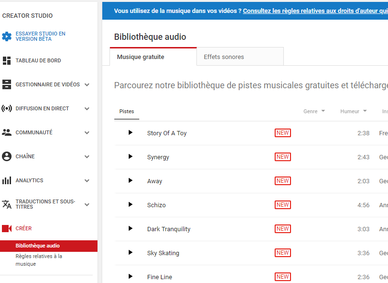This screenshot has height=283, width=388.
Task: Open Bibliothèque audio in the sidebar
Action: [49, 246]
